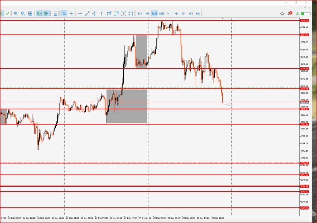Select the rectangle shape tool

(131, 14)
